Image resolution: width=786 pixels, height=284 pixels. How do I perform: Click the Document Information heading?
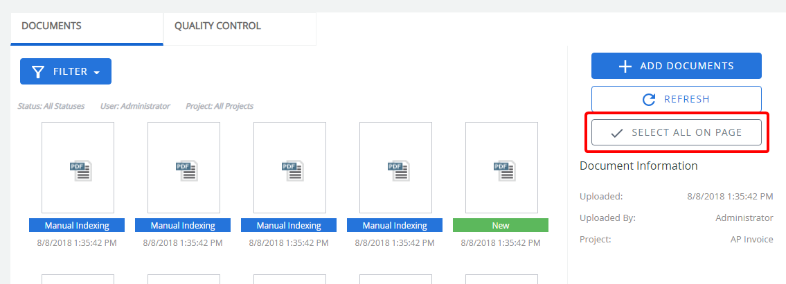(x=638, y=166)
